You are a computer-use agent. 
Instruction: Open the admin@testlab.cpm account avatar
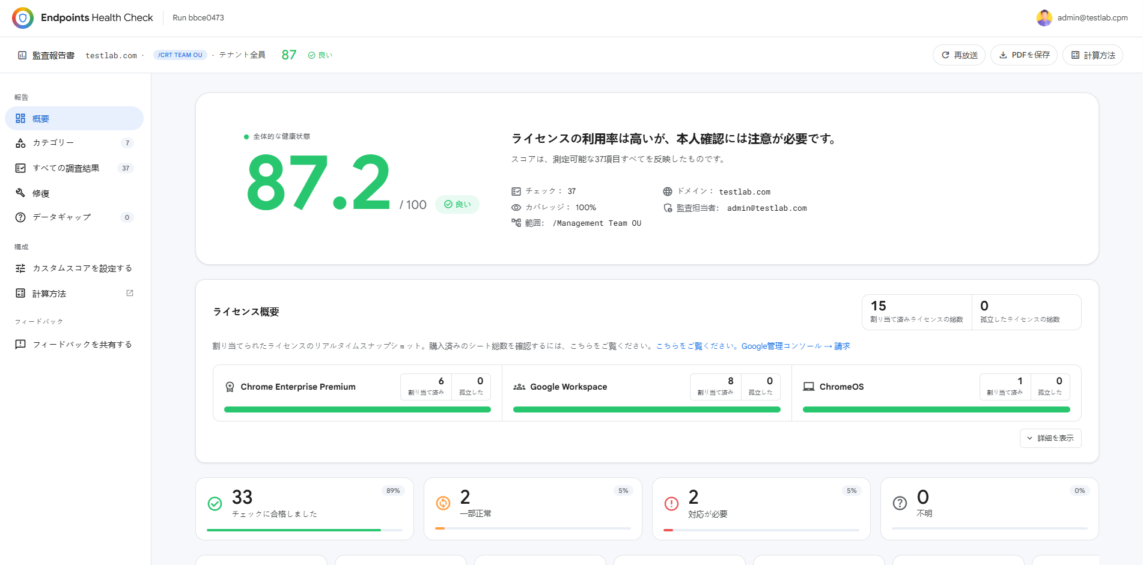[1044, 18]
